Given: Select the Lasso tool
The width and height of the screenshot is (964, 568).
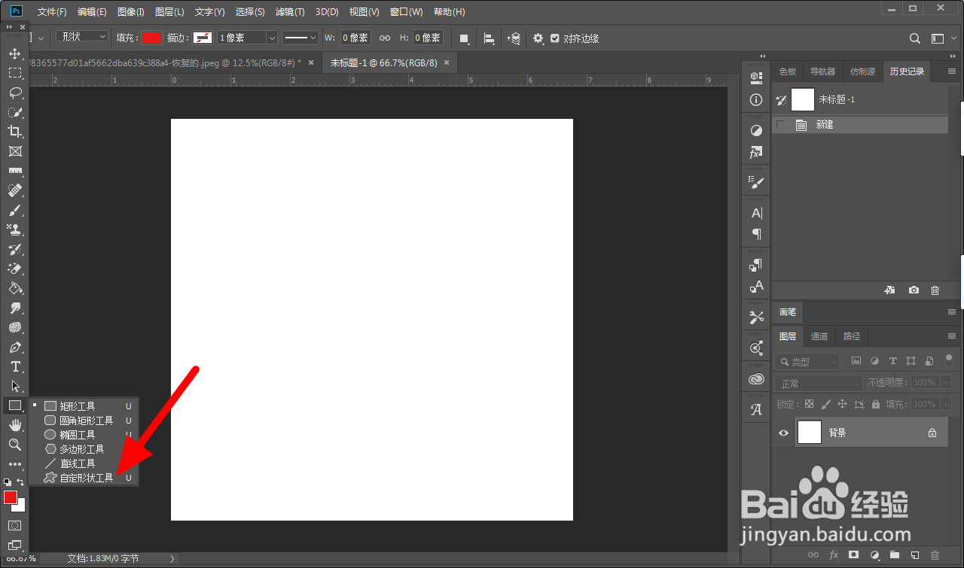Looking at the screenshot, I should click(15, 93).
